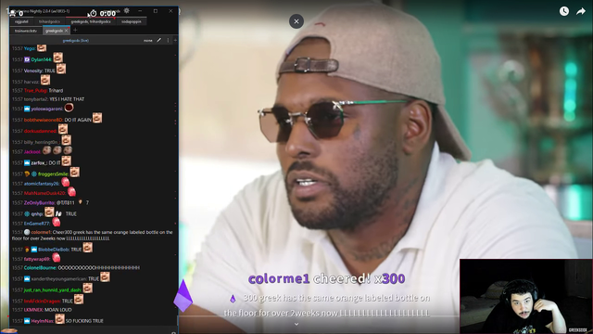Screen dimensions: 593x334
Task: Click the "colorme1 cheered! x300" alert text
Action: tap(327, 279)
